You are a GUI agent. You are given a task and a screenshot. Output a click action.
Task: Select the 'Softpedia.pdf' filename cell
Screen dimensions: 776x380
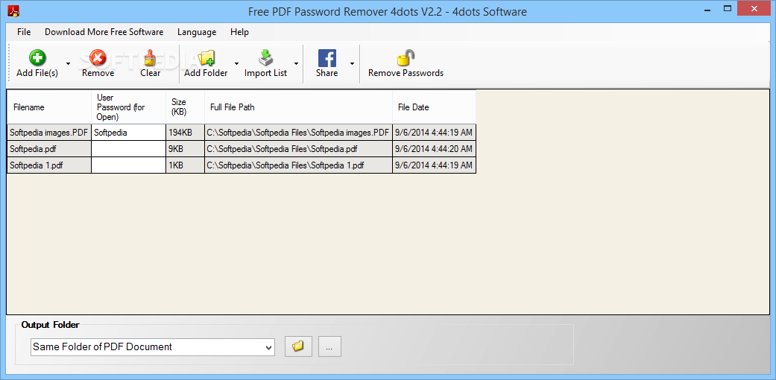click(x=49, y=149)
